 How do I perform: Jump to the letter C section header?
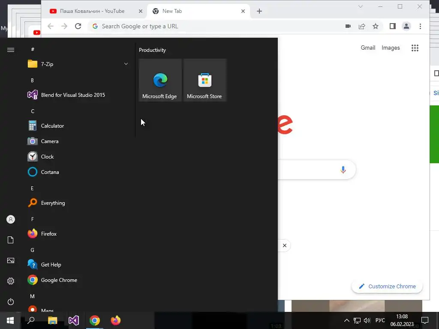(33, 111)
